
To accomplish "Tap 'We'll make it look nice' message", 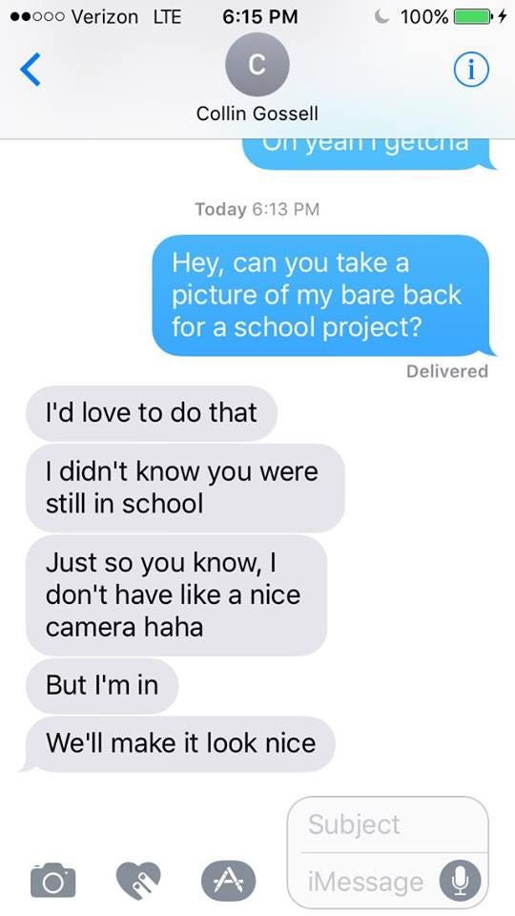I will tap(180, 743).
